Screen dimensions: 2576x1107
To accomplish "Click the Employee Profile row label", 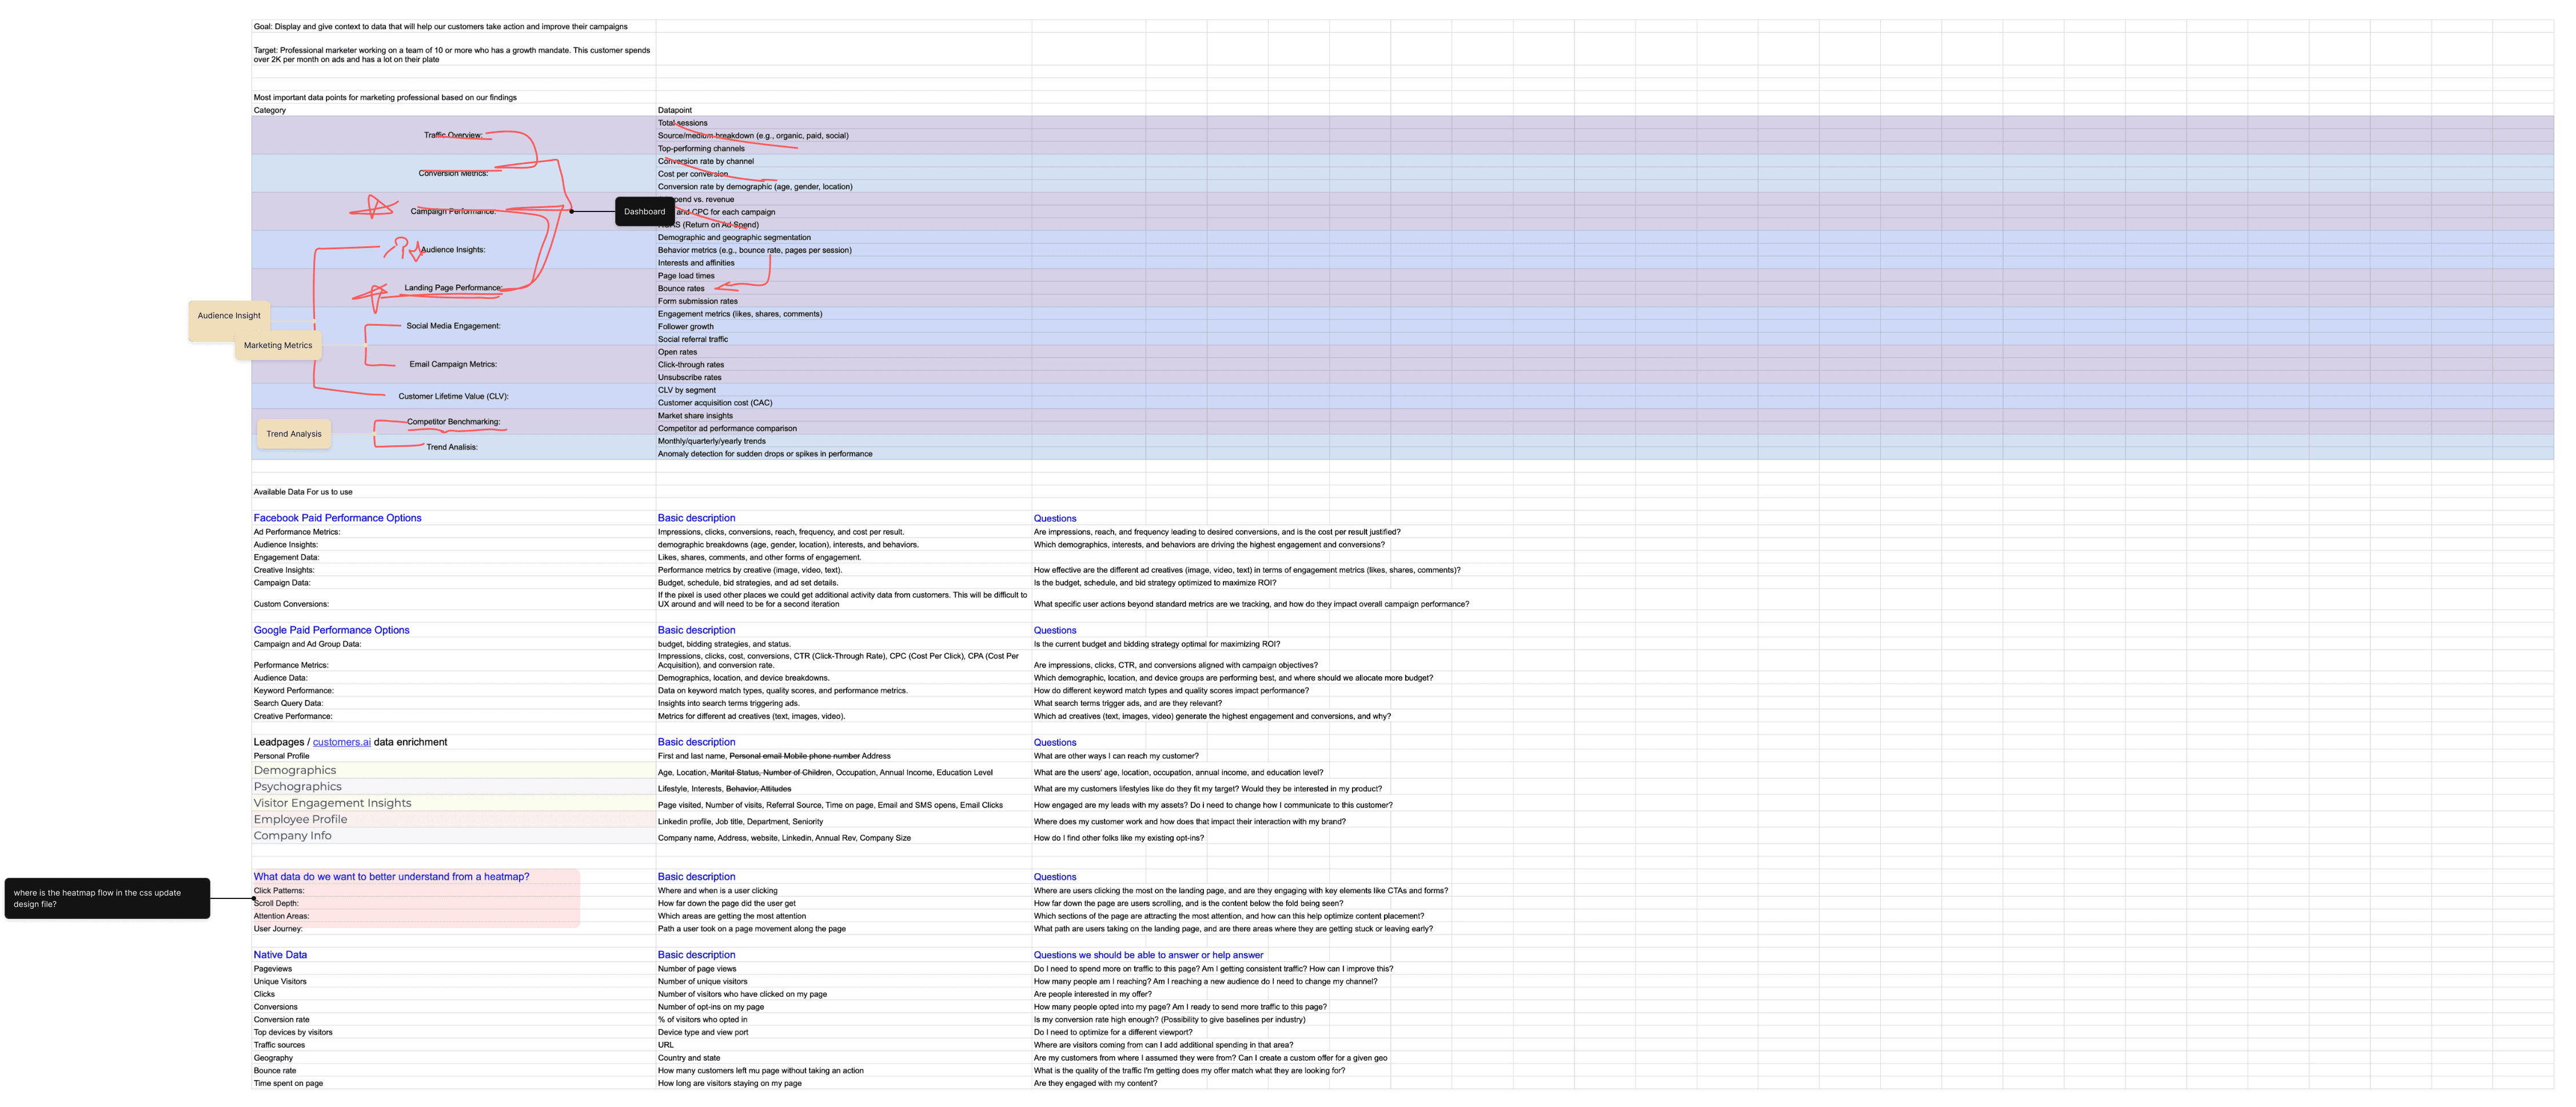I will 300,820.
